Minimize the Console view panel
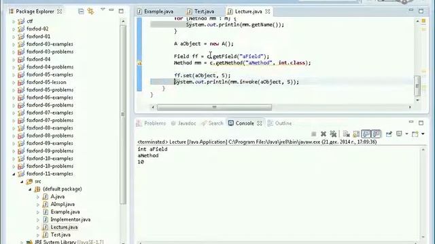435x244 pixels. [x=411, y=122]
